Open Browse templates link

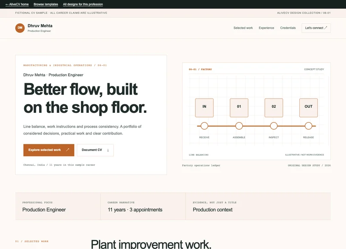click(x=46, y=4)
